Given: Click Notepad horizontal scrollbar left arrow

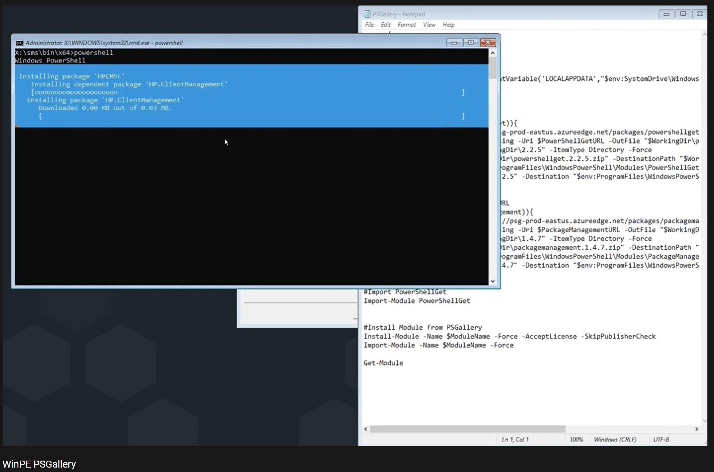Looking at the screenshot, I should 366,429.
